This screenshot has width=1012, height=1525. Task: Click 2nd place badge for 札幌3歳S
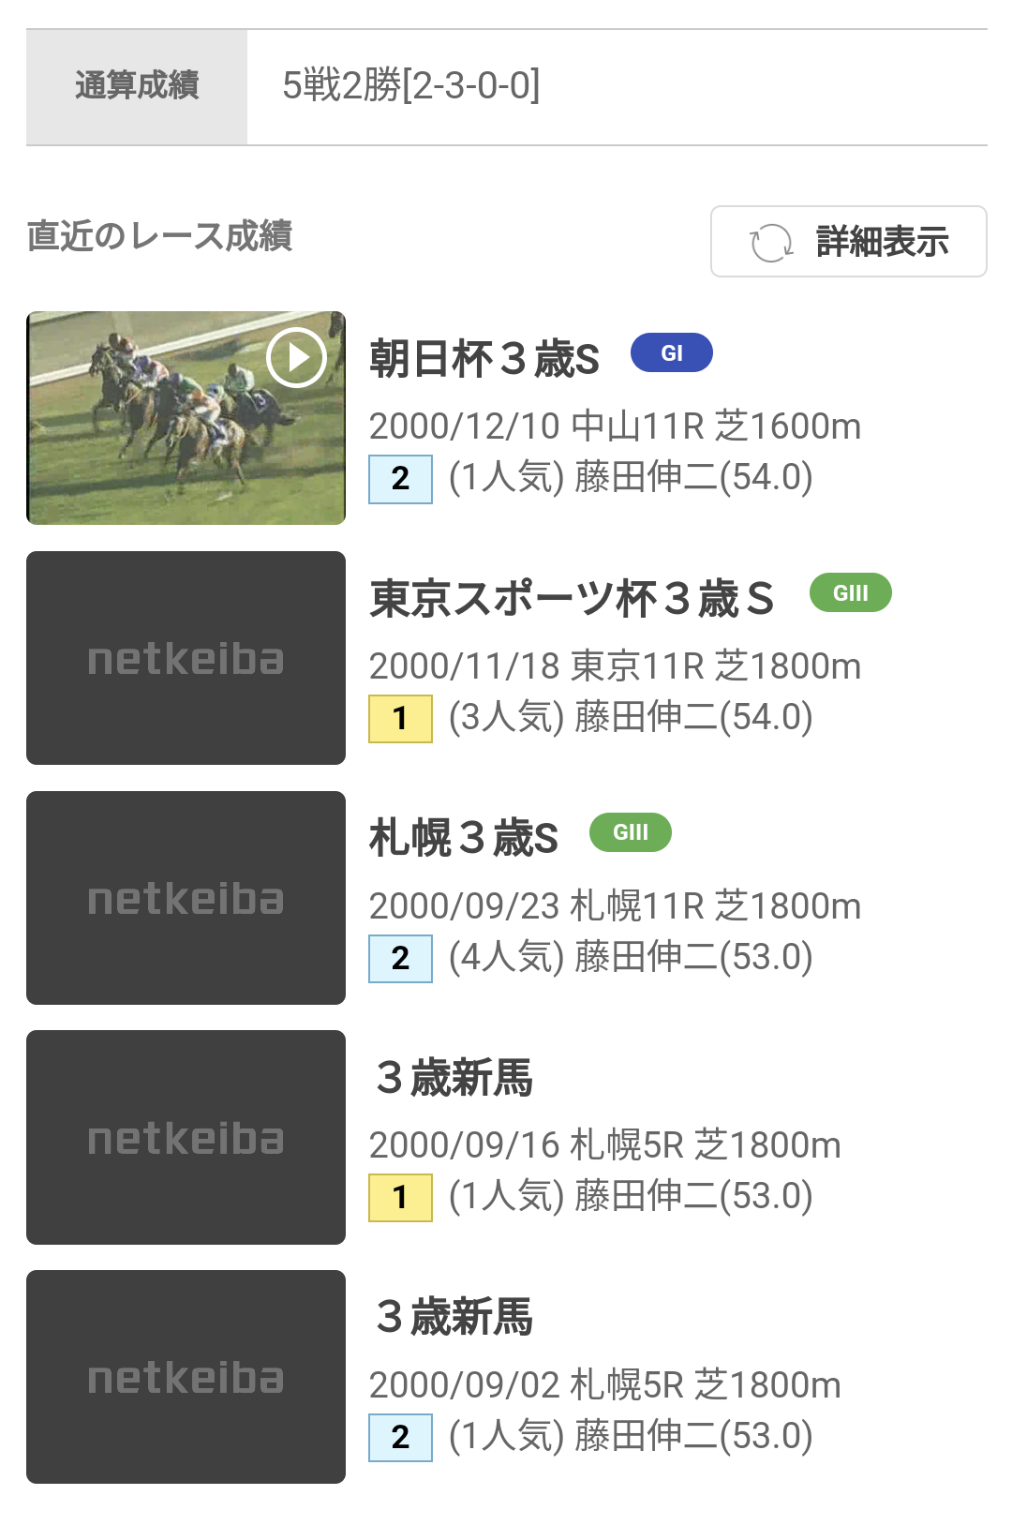400,959
